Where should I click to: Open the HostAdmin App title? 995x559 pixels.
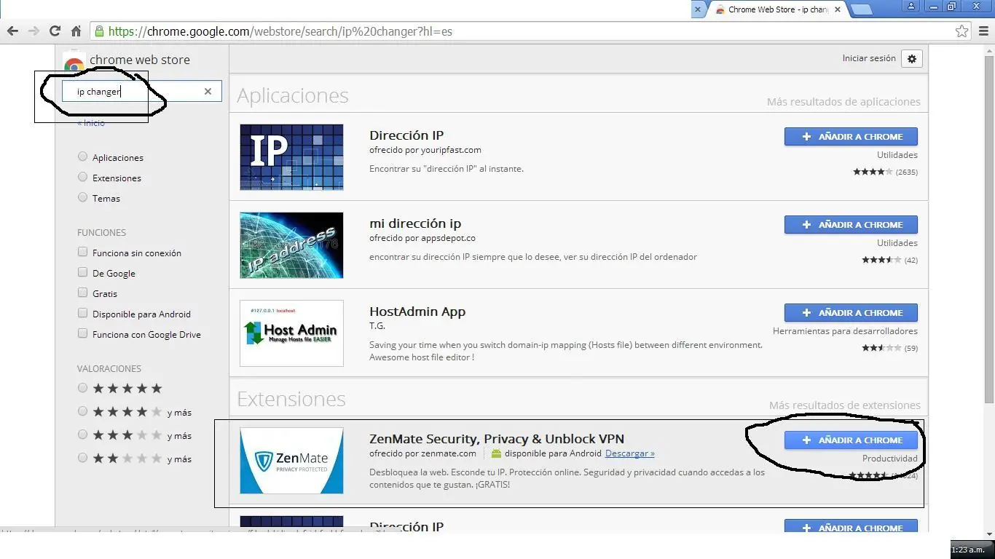click(417, 312)
